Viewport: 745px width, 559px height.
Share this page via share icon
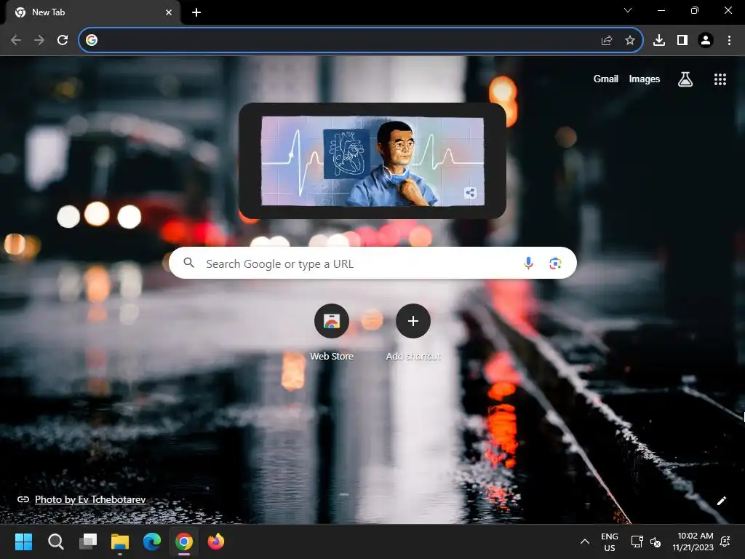pos(607,41)
